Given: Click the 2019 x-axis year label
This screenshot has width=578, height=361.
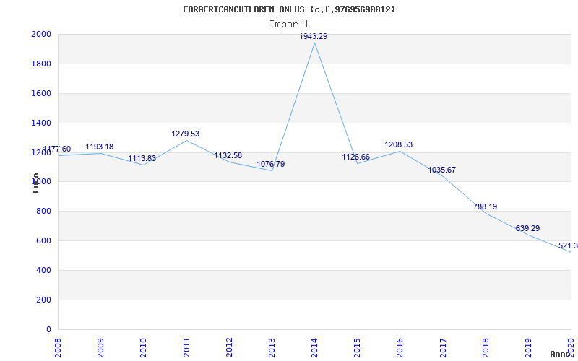Looking at the screenshot, I should point(528,348).
